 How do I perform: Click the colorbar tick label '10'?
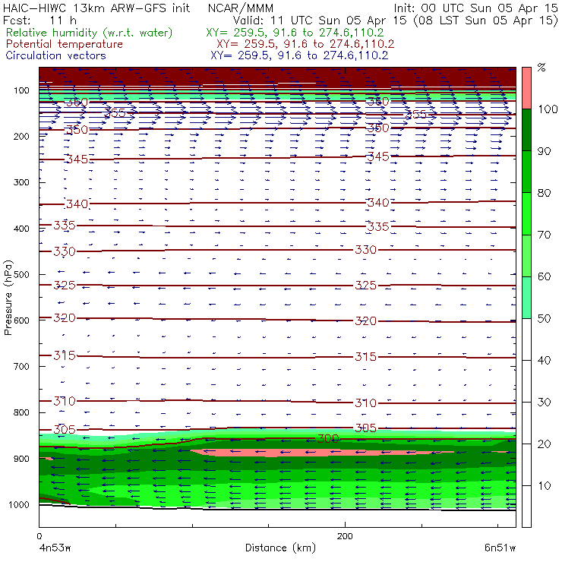(x=544, y=485)
